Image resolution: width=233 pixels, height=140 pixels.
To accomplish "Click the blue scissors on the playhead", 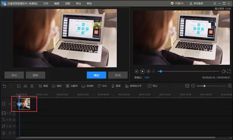I will 19,104.
